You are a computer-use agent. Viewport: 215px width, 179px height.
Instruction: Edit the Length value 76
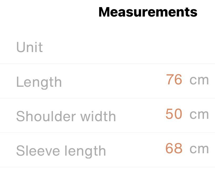pyautogui.click(x=174, y=80)
